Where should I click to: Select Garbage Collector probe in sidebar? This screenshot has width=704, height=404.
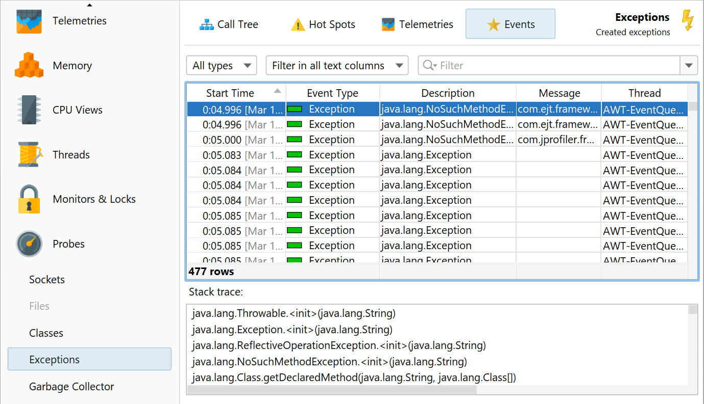(x=71, y=387)
